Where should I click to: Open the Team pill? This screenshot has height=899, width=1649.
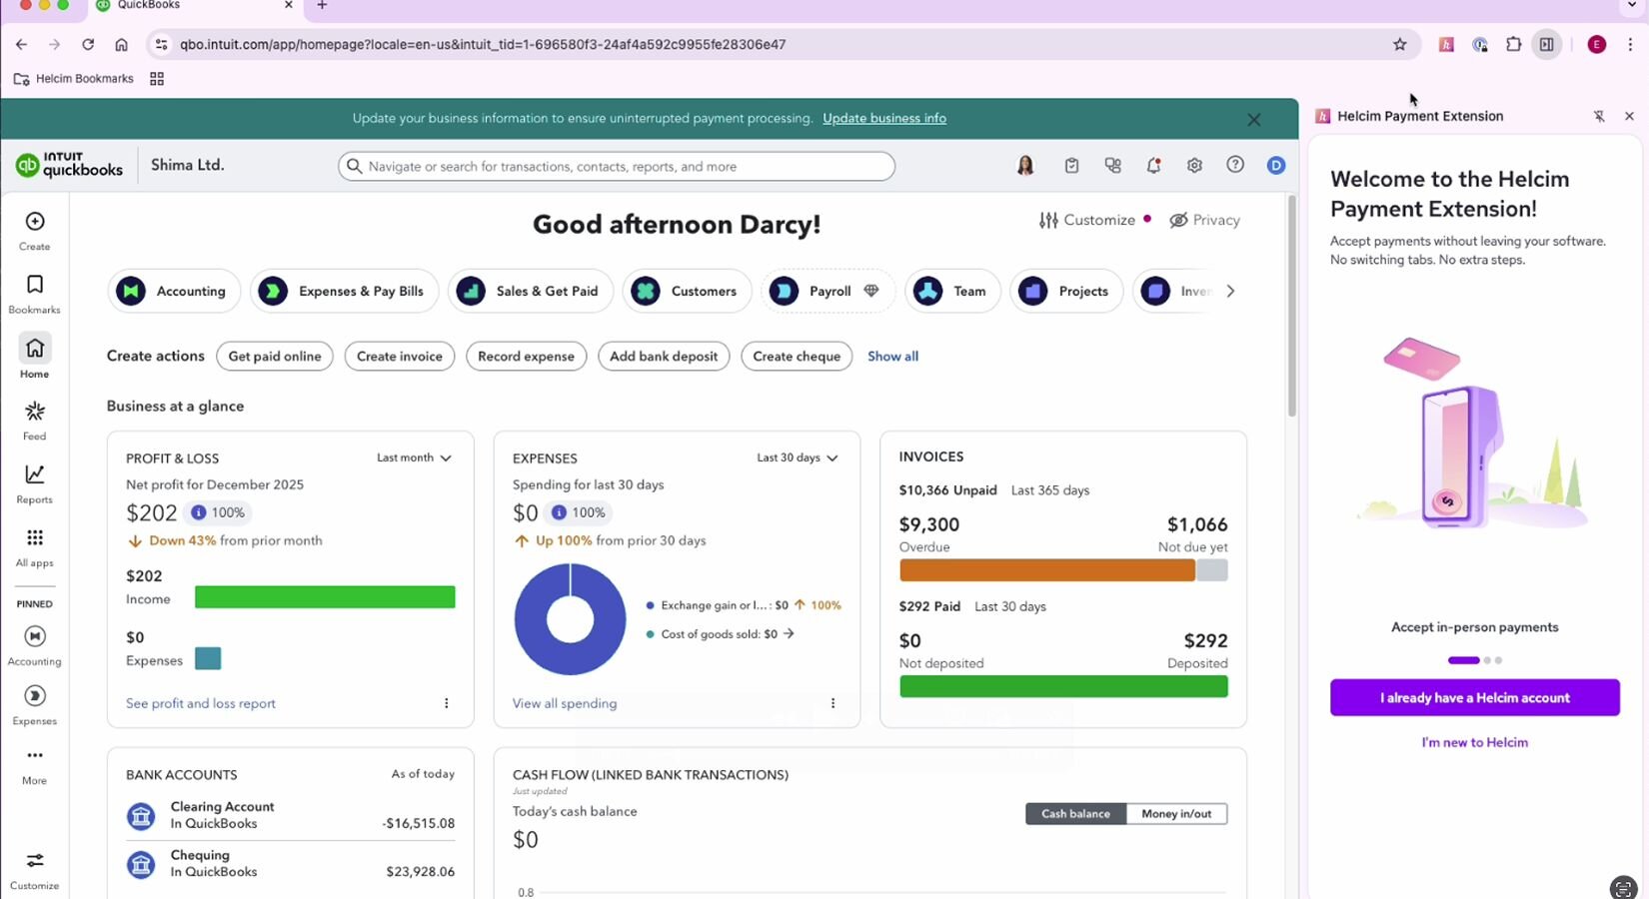pyautogui.click(x=952, y=291)
